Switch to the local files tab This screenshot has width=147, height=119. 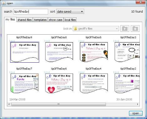click(x=70, y=20)
